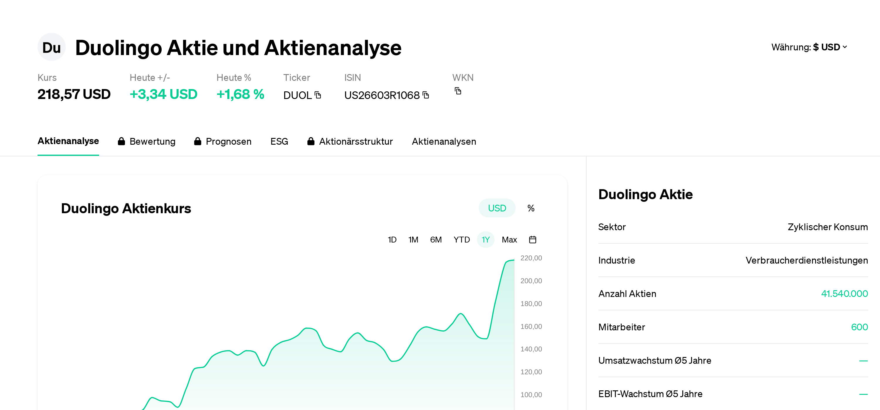Click the +1,68 % daily change
This screenshot has width=880, height=410.
click(x=240, y=94)
